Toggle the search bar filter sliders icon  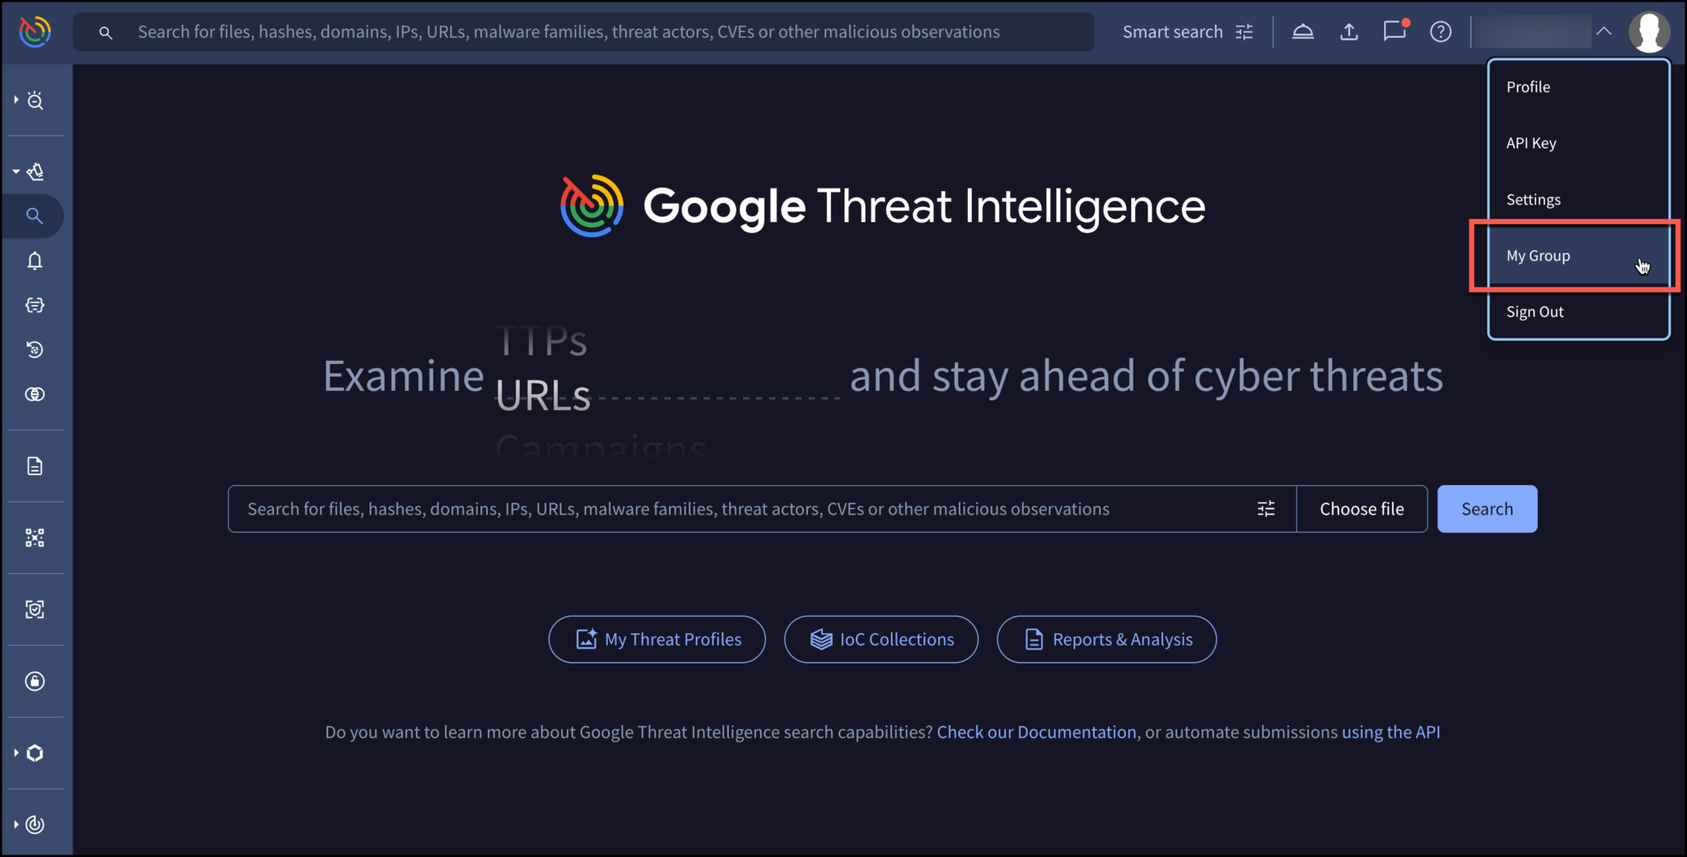(1266, 508)
